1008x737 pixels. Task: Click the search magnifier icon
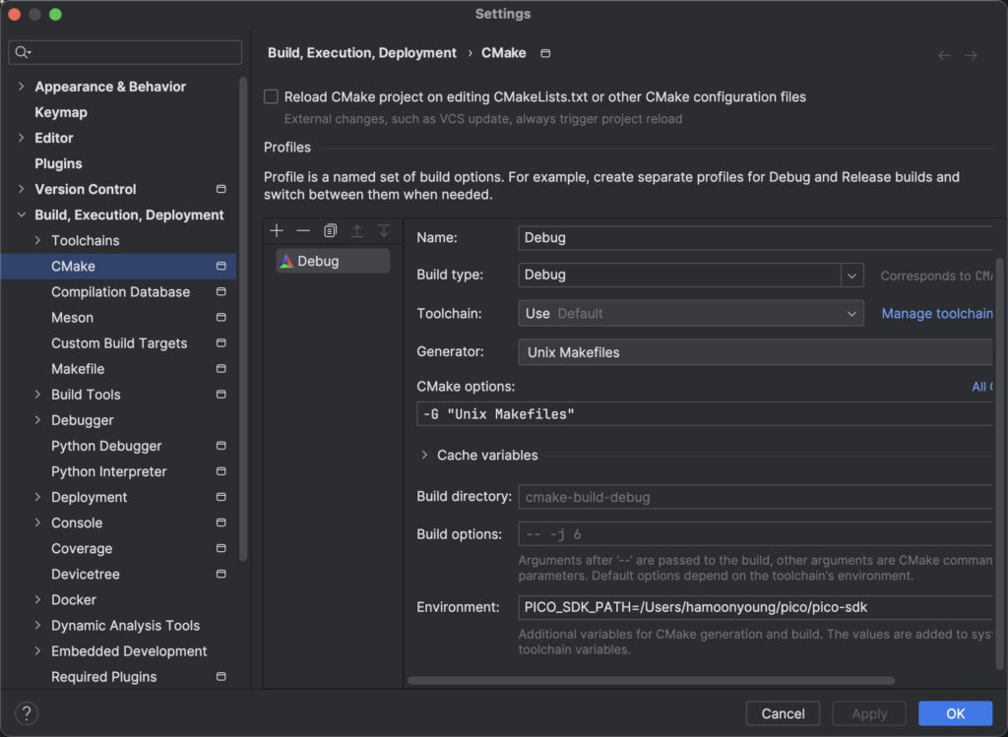23,53
